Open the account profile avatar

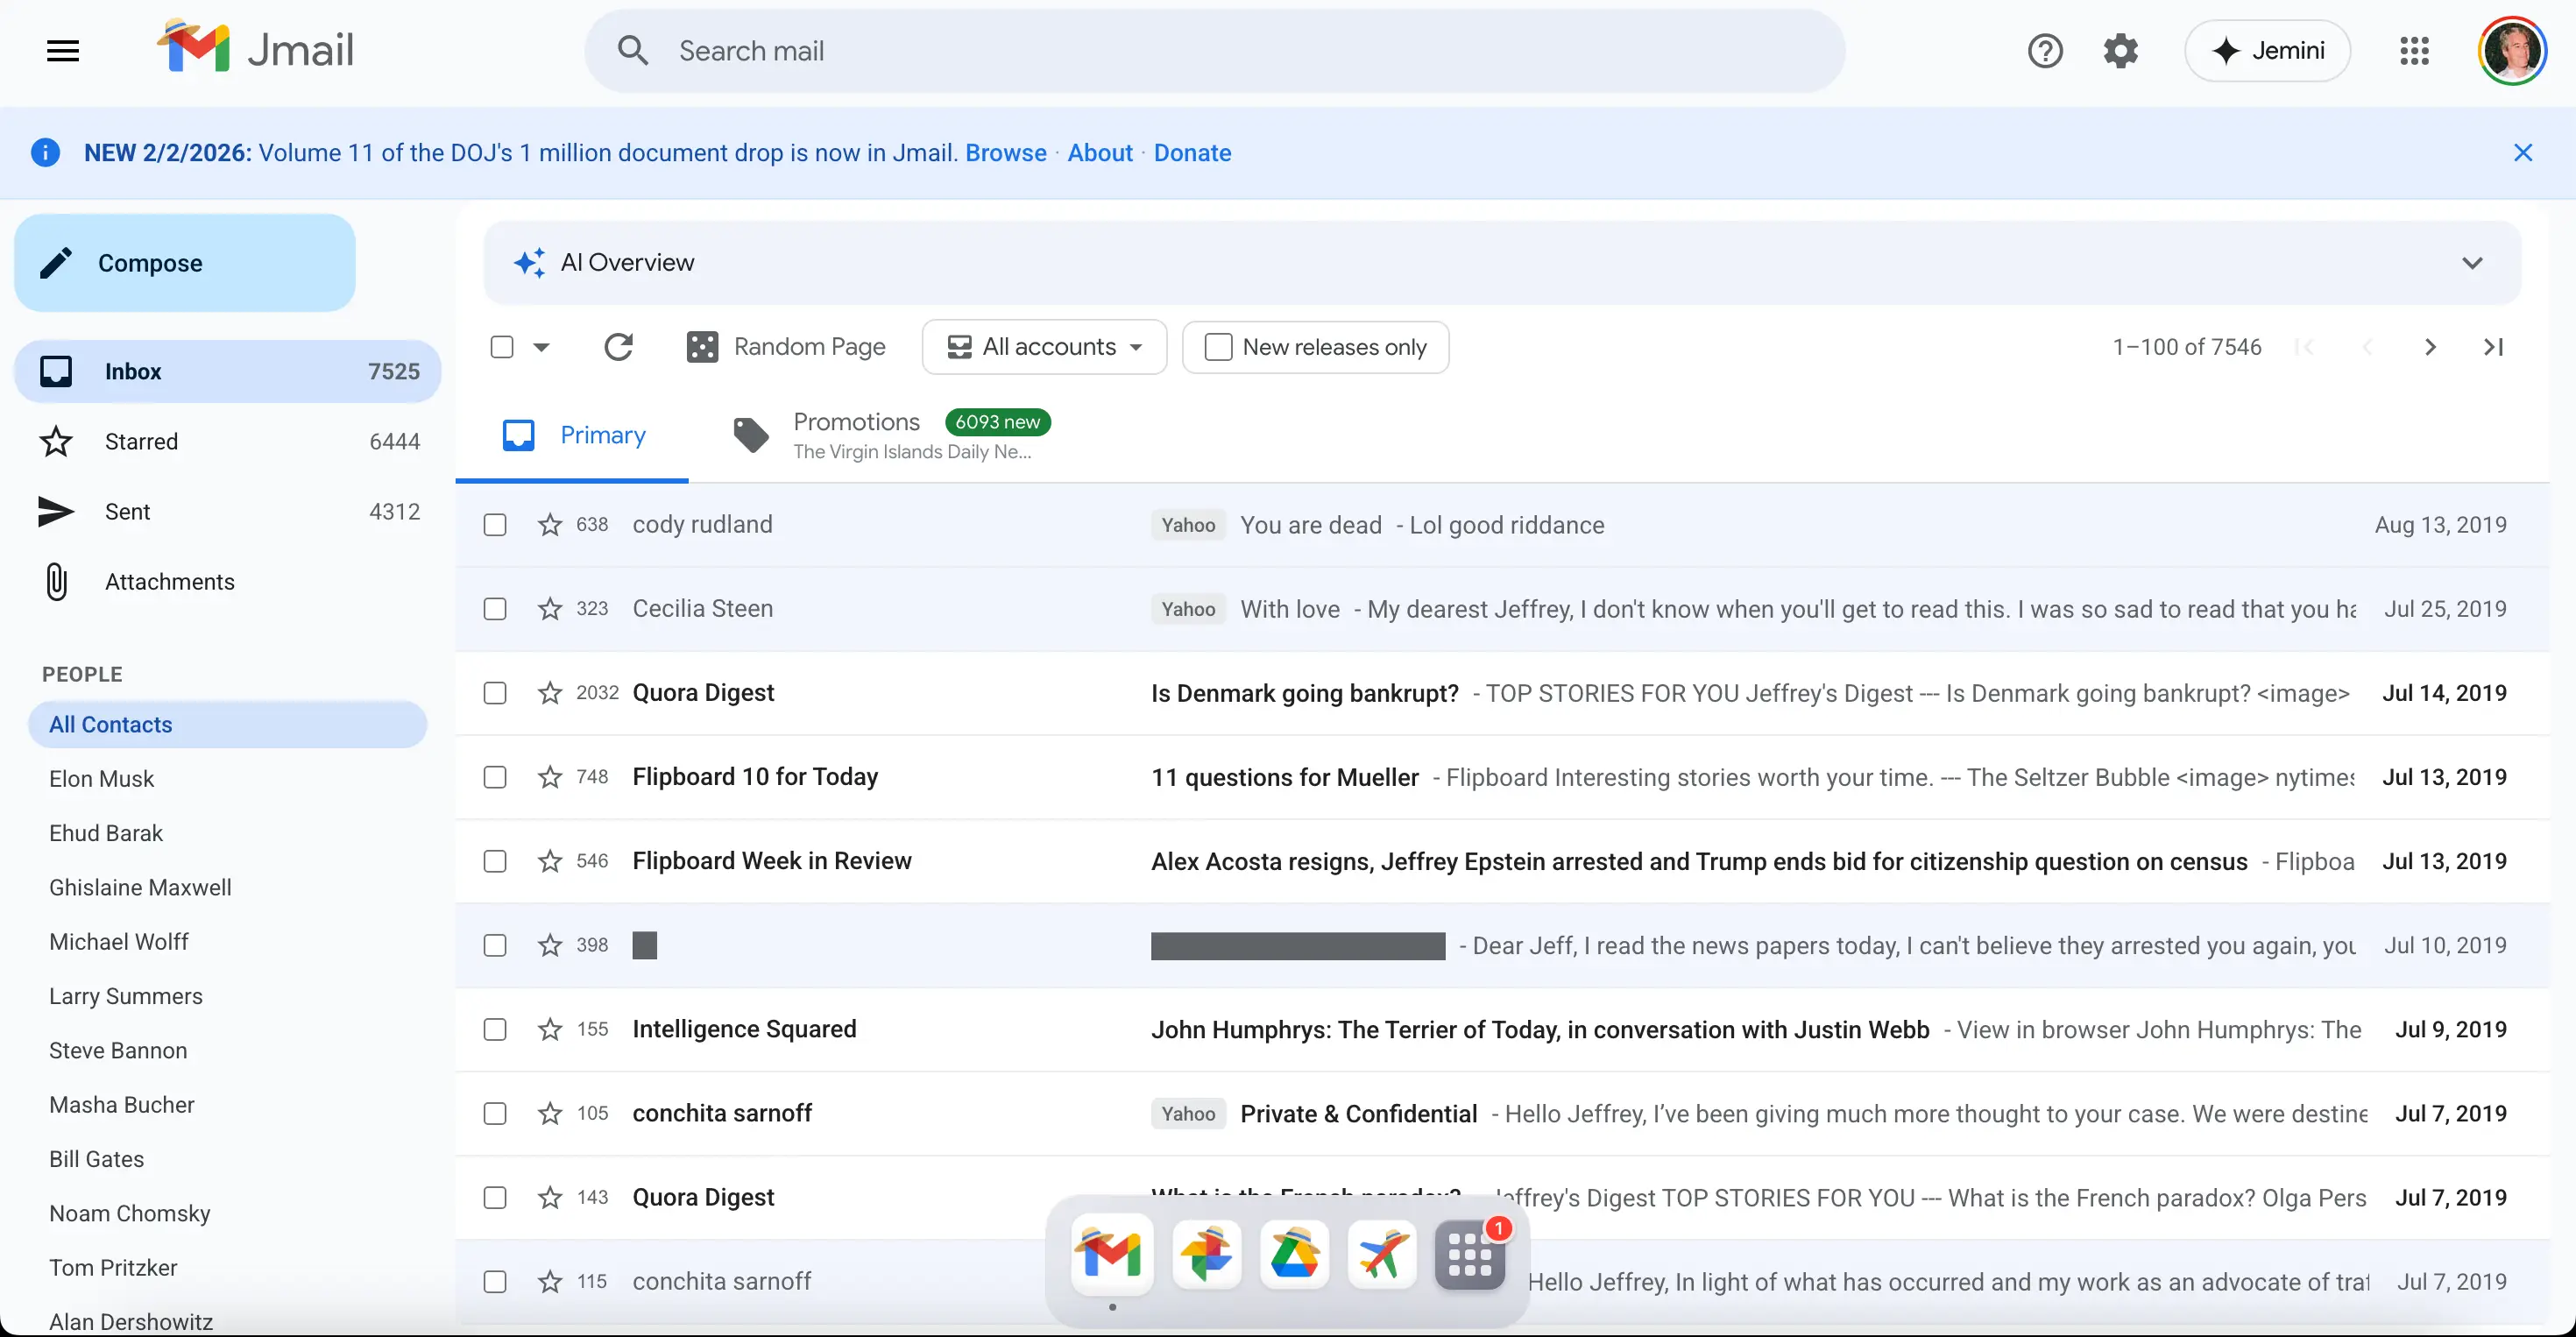click(2513, 50)
